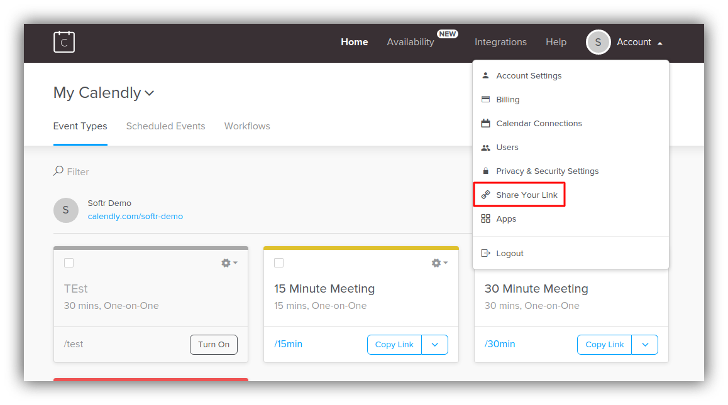Click the logout arrow icon
This screenshot has width=728, height=405.
click(x=485, y=253)
